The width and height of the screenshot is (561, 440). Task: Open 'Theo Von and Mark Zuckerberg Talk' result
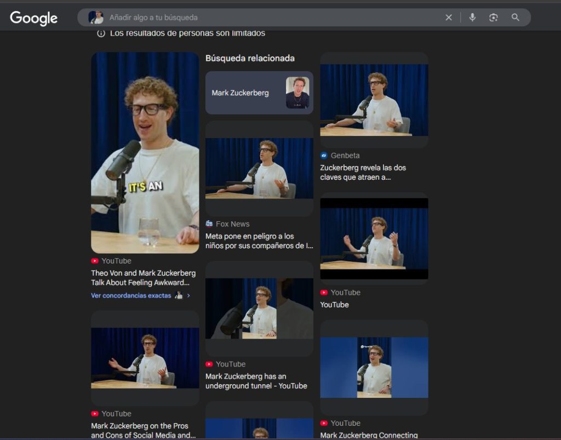point(144,278)
